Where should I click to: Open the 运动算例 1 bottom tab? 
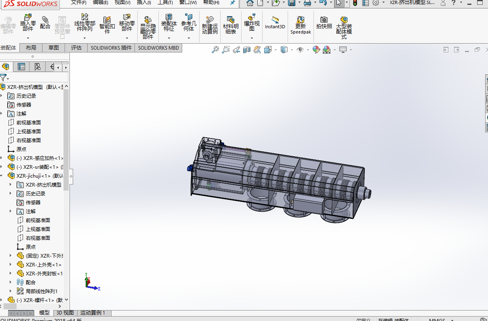point(93,313)
